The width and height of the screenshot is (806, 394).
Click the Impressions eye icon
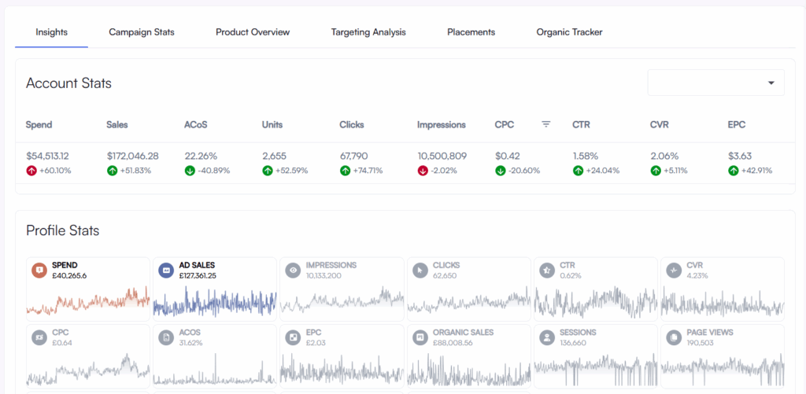[293, 271]
